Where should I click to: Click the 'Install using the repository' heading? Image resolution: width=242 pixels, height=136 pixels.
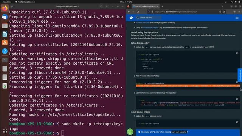(144, 32)
